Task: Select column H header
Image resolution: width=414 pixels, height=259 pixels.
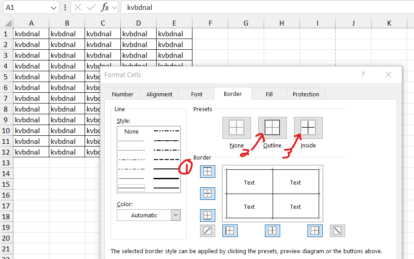Action: (x=282, y=23)
